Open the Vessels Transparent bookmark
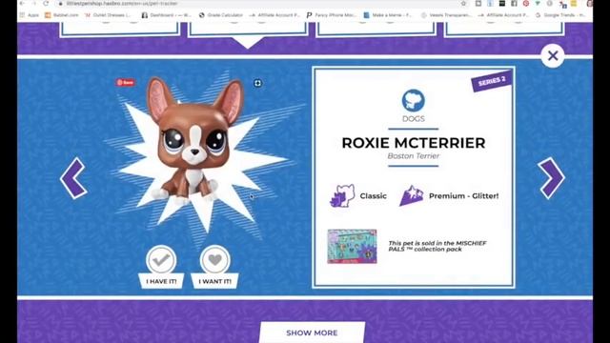Viewport: 610px width, 343px height. pos(446,15)
